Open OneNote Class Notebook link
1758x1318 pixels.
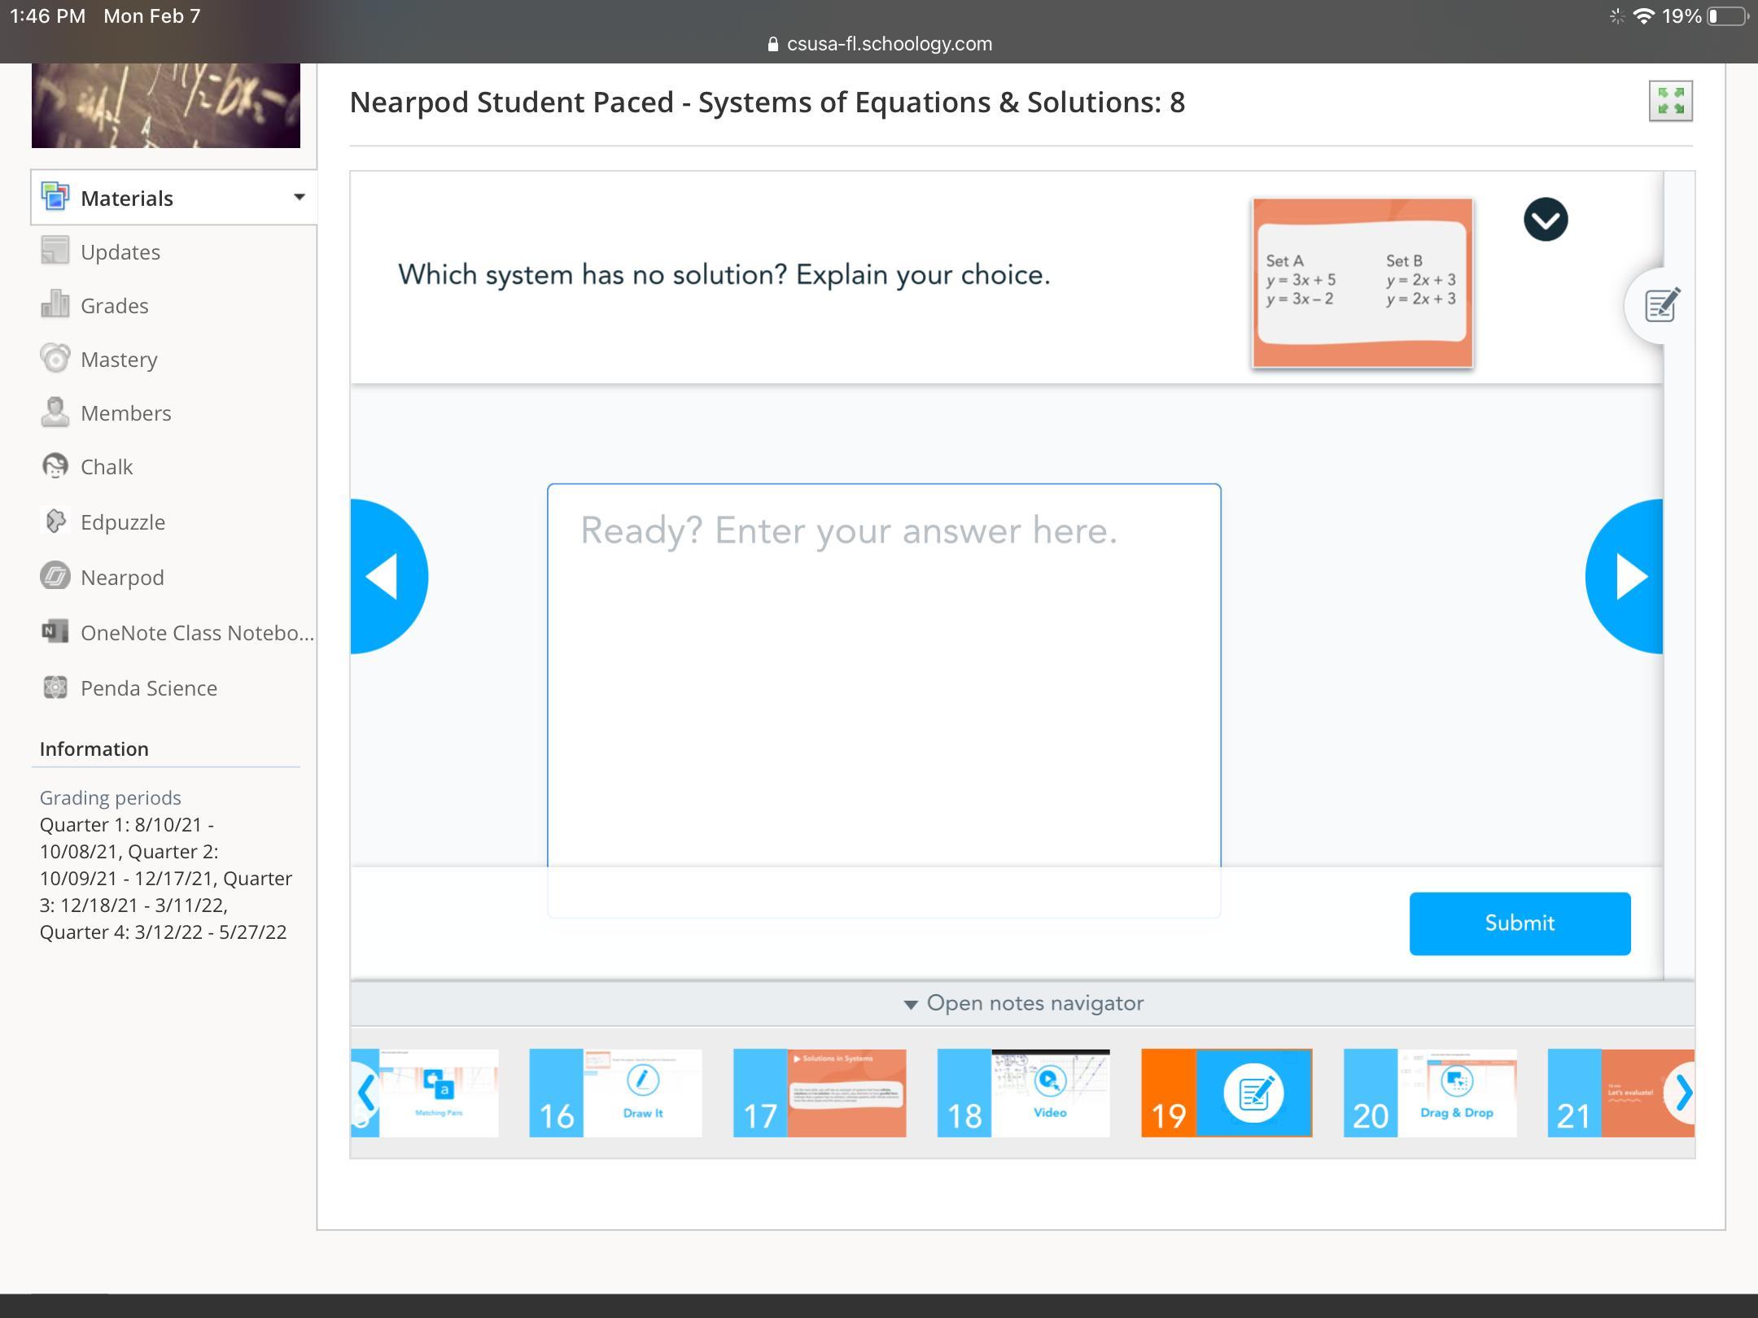[195, 633]
